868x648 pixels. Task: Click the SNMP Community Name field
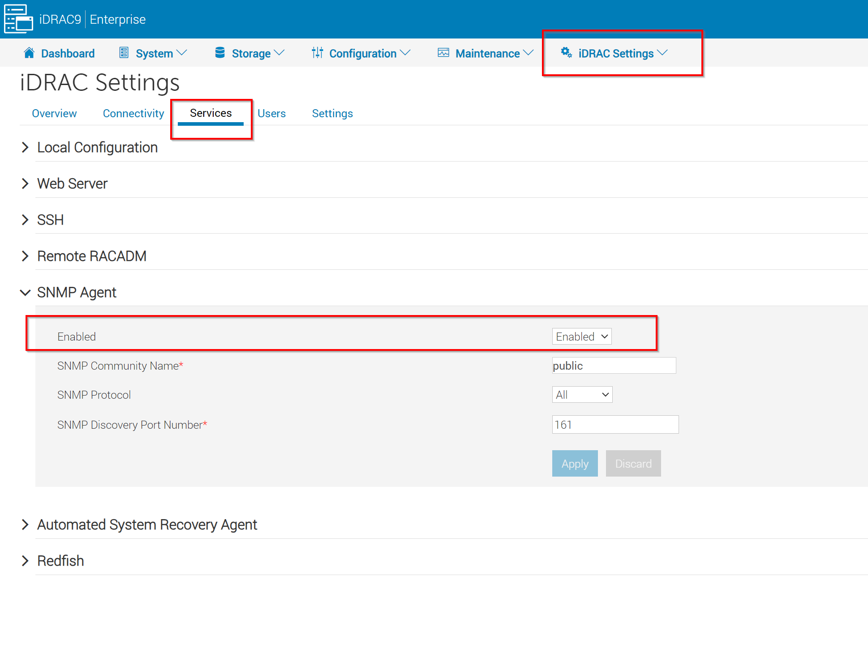614,366
